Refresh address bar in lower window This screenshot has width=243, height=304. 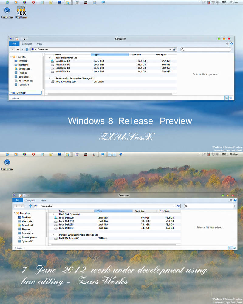(178, 206)
